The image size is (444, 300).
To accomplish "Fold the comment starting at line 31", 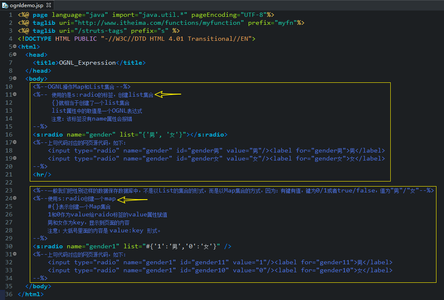I will tap(15, 254).
